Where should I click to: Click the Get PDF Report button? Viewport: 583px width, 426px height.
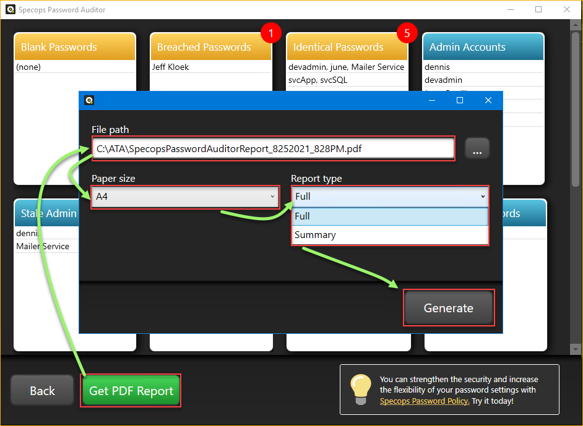click(x=131, y=390)
